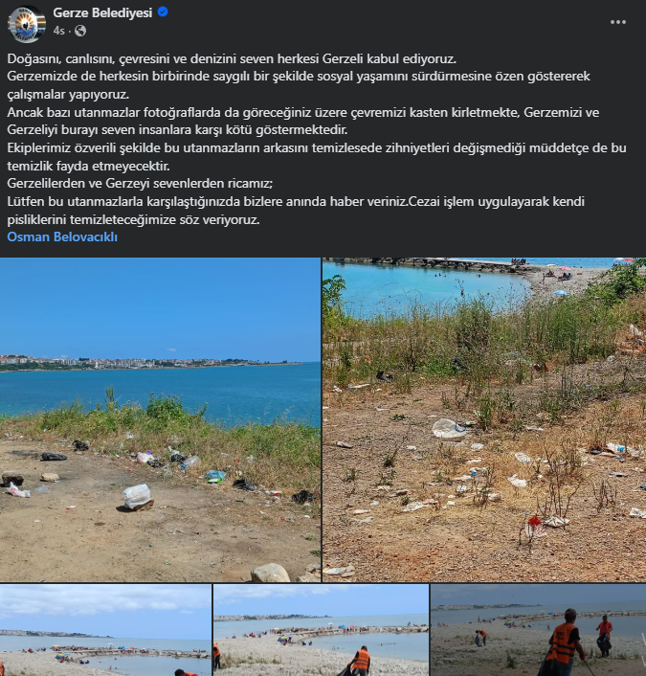This screenshot has height=676, width=646.
Task: Open the photo of orange-vested workers
Action: tap(538, 630)
